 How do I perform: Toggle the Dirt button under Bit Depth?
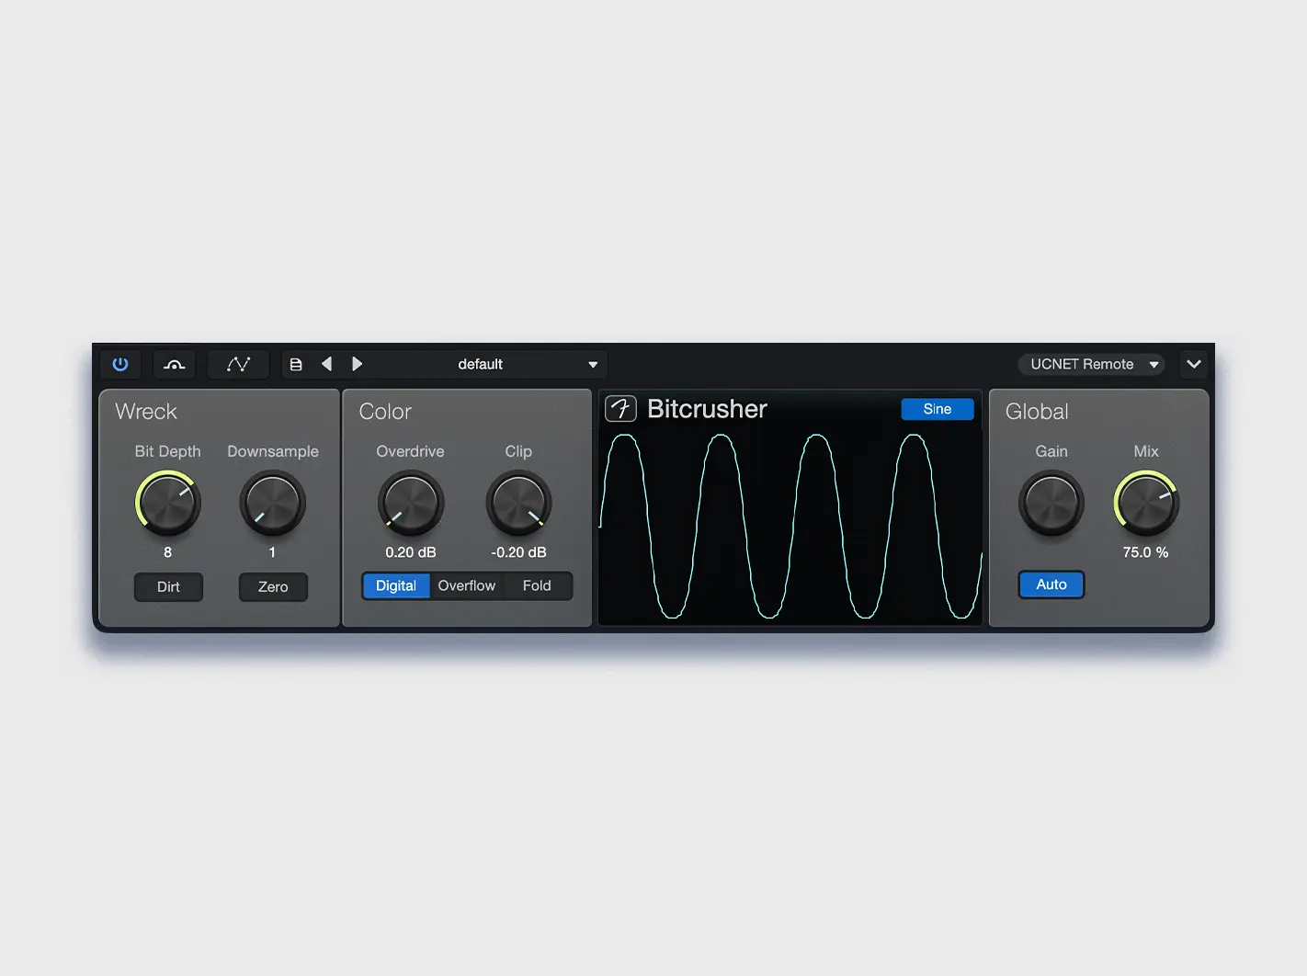168,586
